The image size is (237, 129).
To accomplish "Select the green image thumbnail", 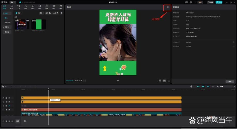I will coord(39,25).
